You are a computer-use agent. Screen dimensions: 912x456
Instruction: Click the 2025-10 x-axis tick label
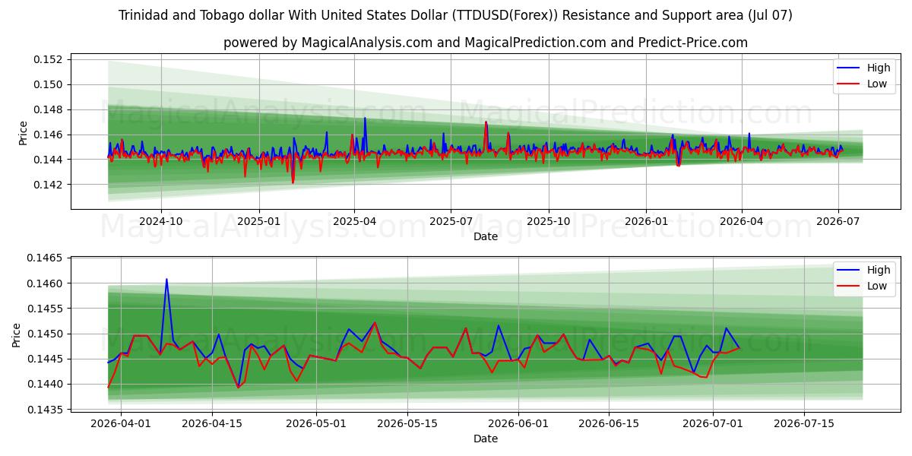tap(549, 221)
